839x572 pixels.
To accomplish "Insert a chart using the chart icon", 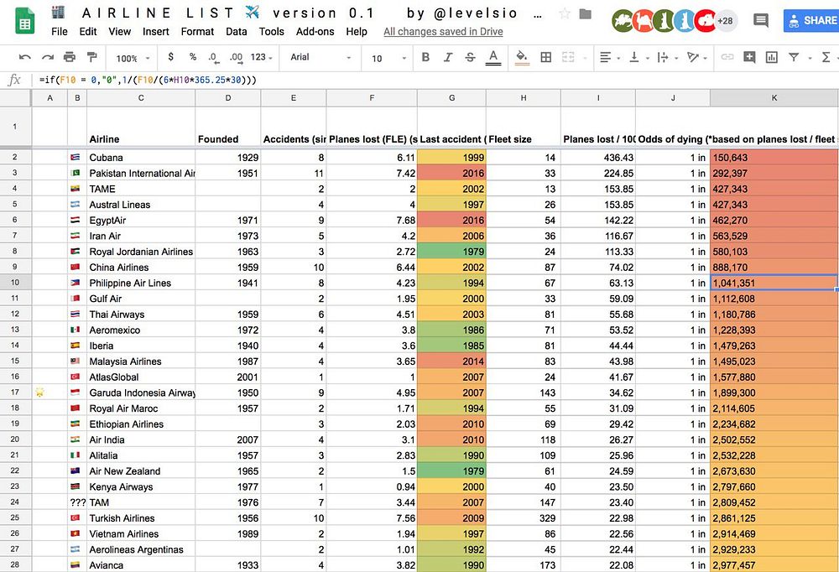I will click(x=771, y=57).
